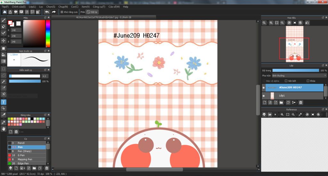The height and width of the screenshot is (176, 328).
Task: Open the Tệp(F) menu
Action: click(5, 7)
